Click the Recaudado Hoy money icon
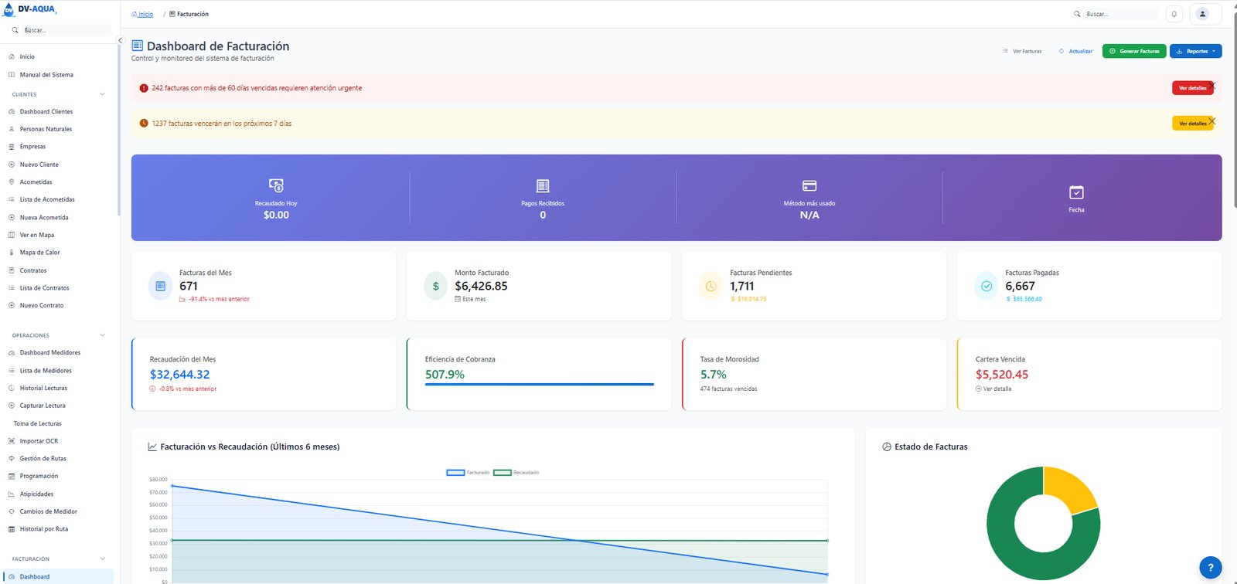This screenshot has width=1237, height=584. (x=276, y=185)
